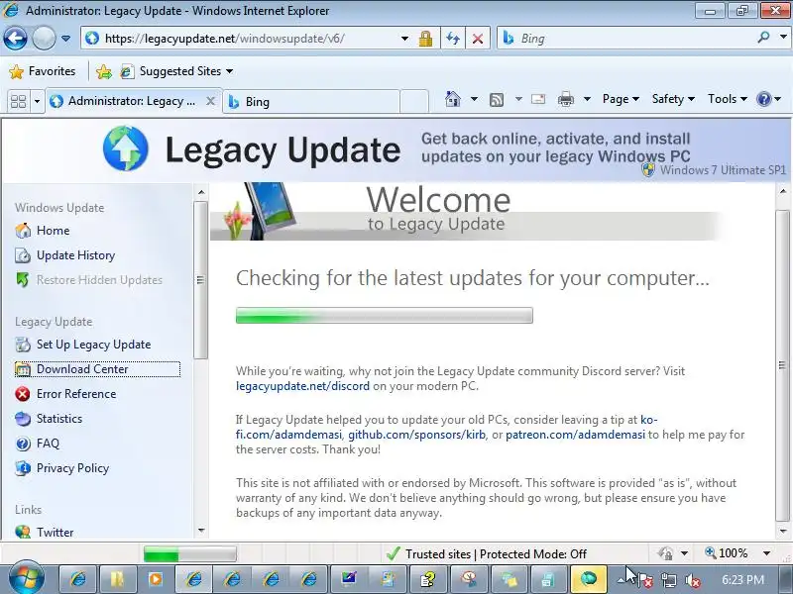793x594 pixels.
Task: Click the Add to Favorites Bar icon
Action: click(104, 71)
